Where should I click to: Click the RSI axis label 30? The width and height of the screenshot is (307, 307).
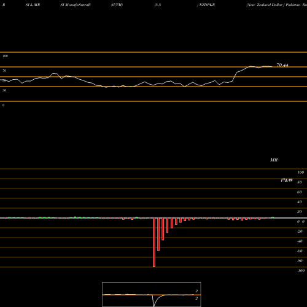coord(4,90)
